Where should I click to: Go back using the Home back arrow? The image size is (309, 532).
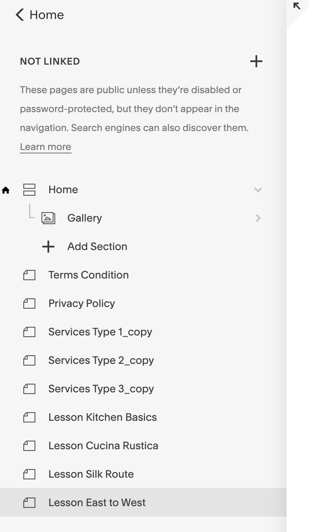[x=19, y=15]
